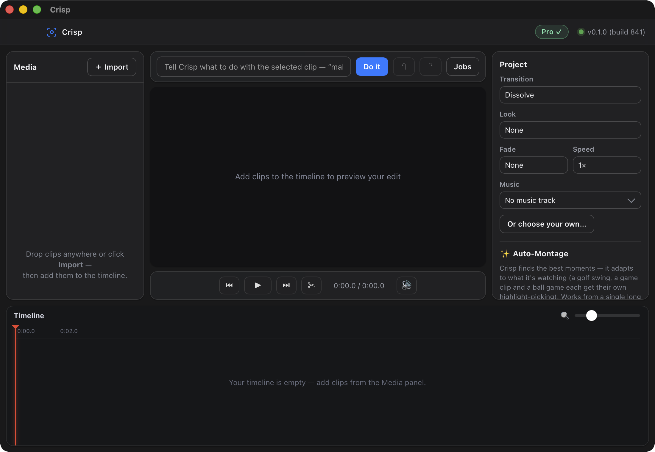Click the macOS green fullscreen window button

click(37, 10)
